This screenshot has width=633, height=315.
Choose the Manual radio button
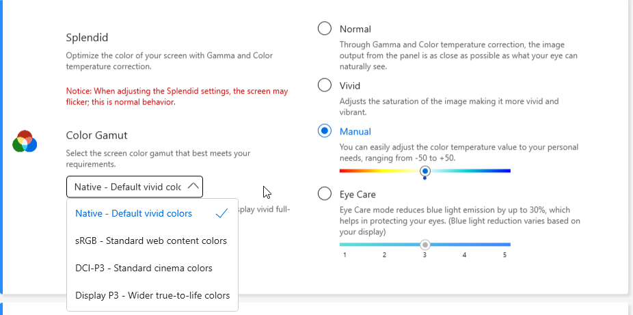[325, 131]
